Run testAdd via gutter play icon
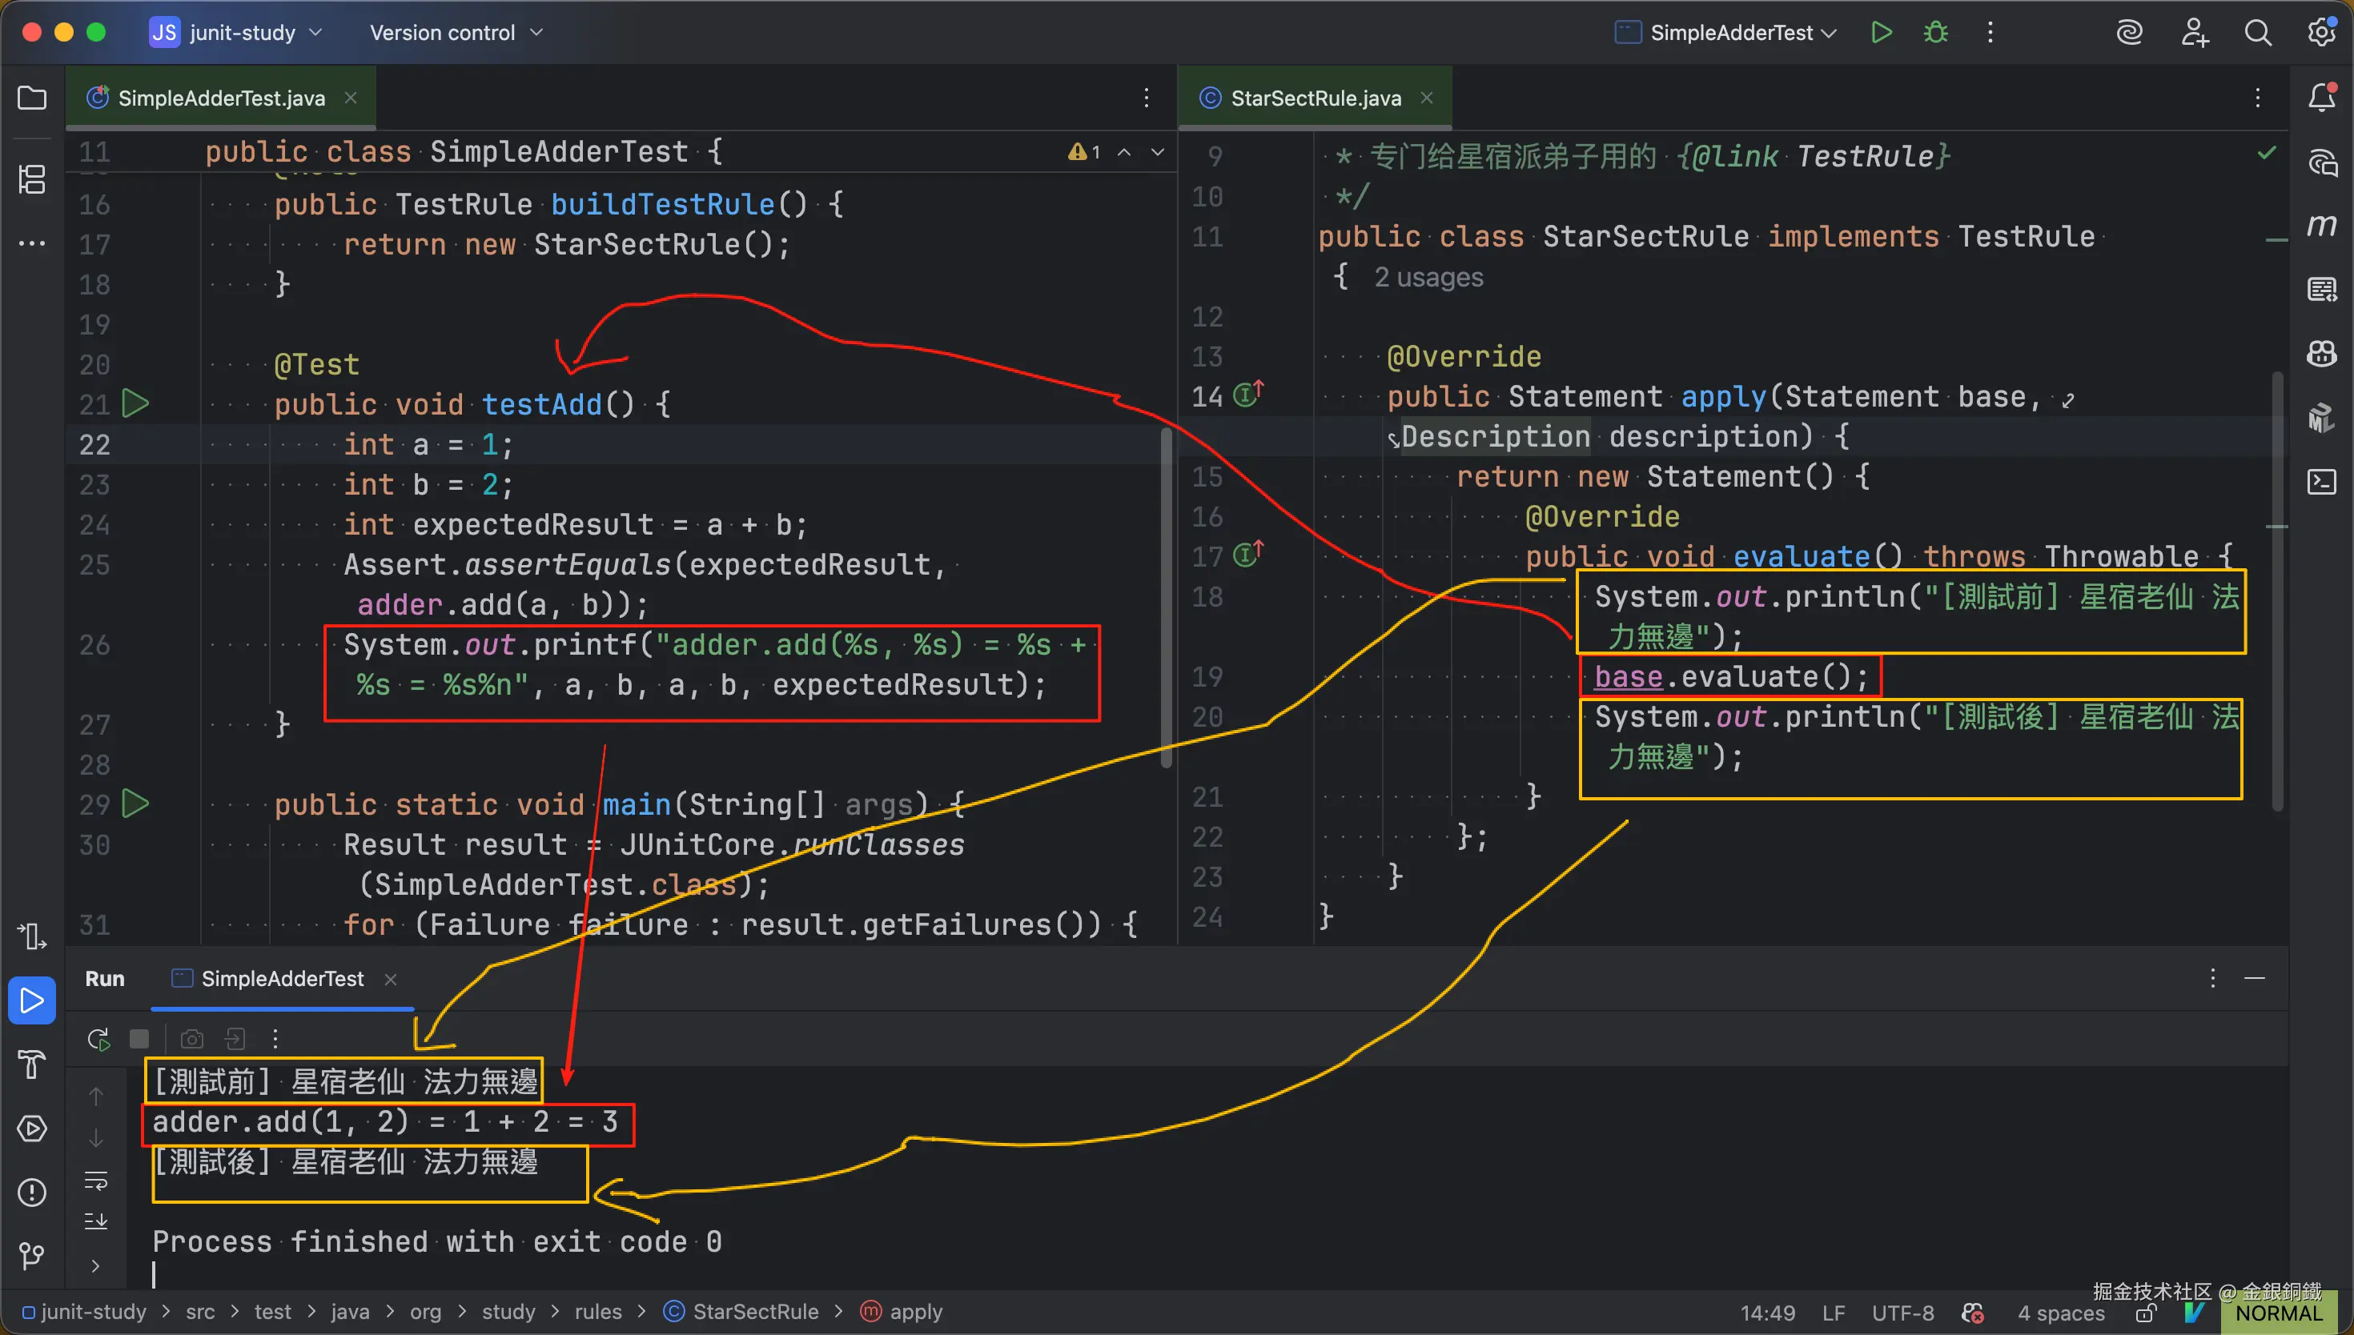The height and width of the screenshot is (1335, 2354). coord(136,403)
